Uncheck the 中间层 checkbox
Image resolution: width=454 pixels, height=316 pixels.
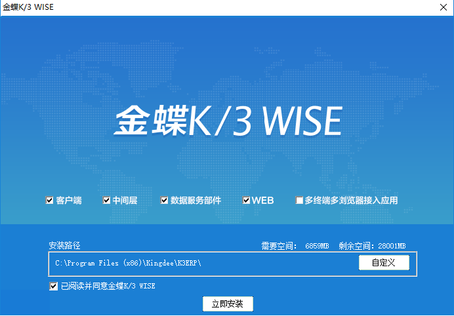tap(106, 200)
